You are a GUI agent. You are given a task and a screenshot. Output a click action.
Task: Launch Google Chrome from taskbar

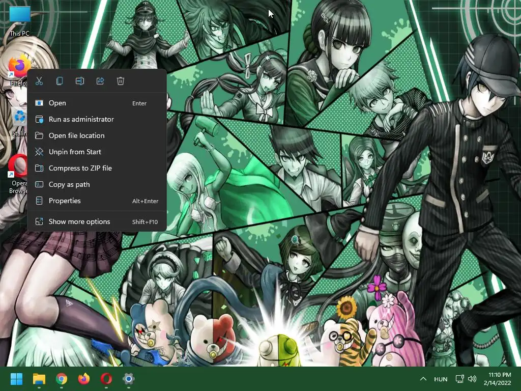click(62, 379)
